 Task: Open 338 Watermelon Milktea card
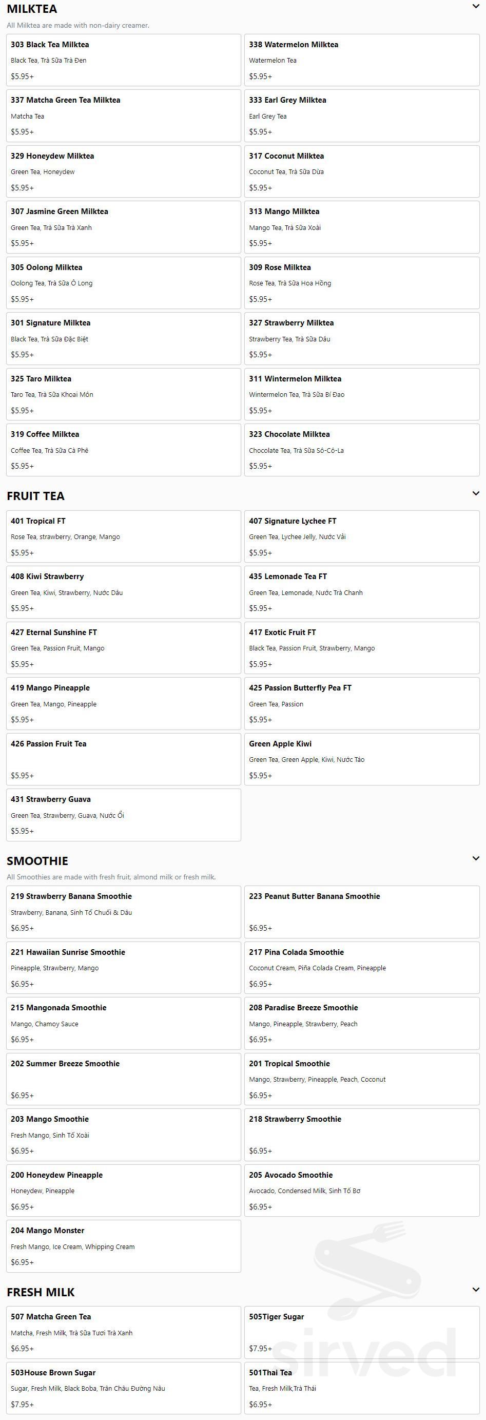coord(362,60)
